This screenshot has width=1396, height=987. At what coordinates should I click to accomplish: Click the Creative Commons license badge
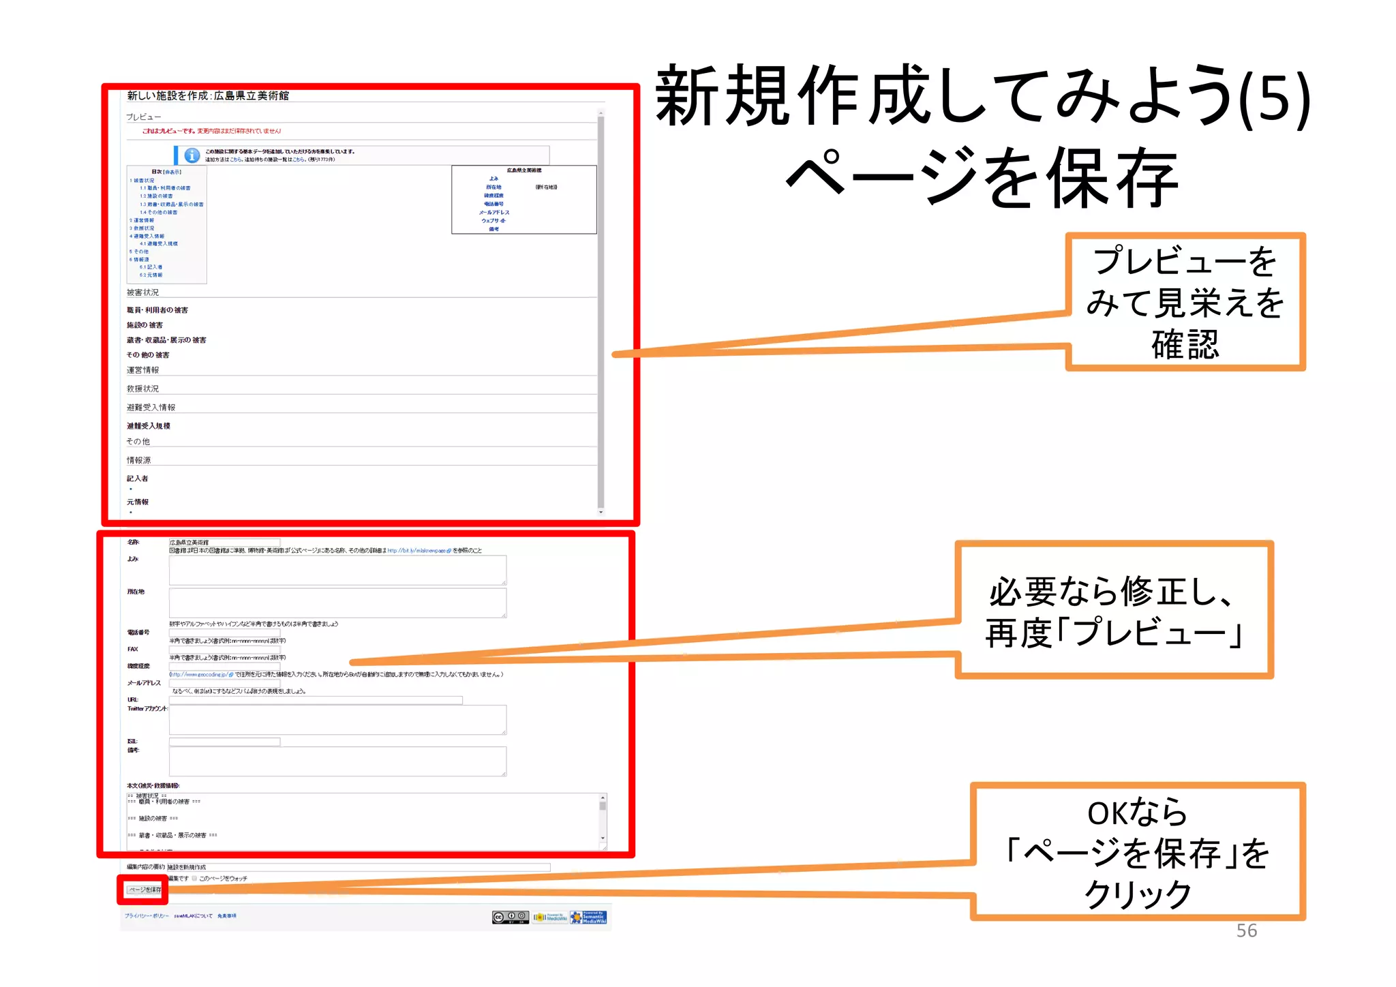click(x=510, y=917)
